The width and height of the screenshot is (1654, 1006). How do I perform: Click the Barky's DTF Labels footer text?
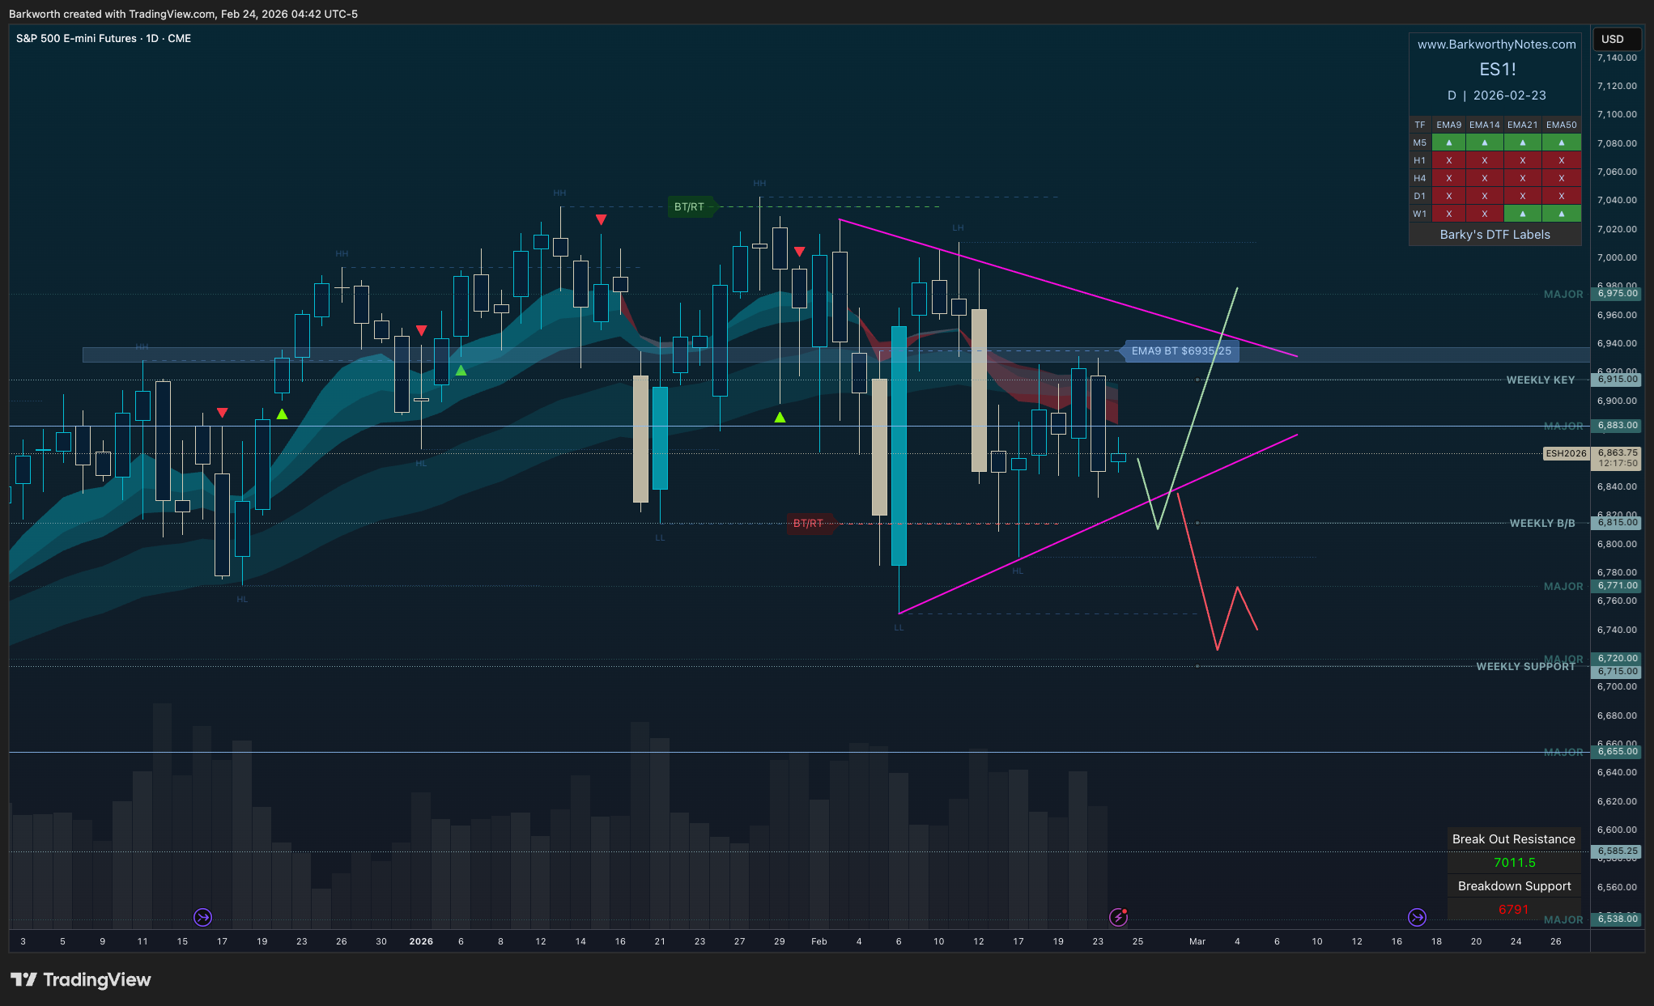tap(1495, 235)
